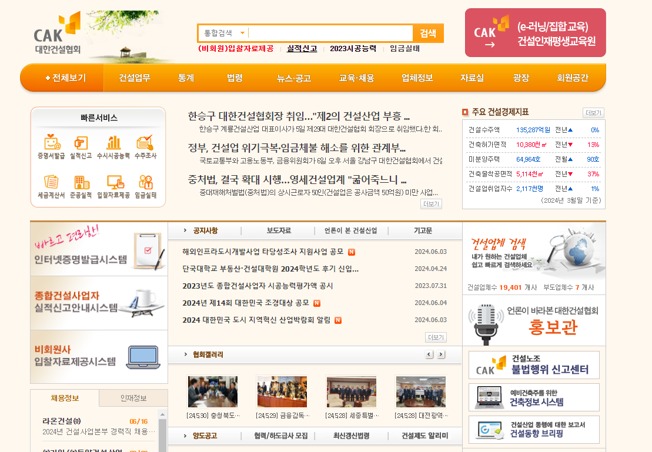652x452 pixels.
Task: Click 더보기 next to 주요 건설경제지표
Action: tap(593, 113)
